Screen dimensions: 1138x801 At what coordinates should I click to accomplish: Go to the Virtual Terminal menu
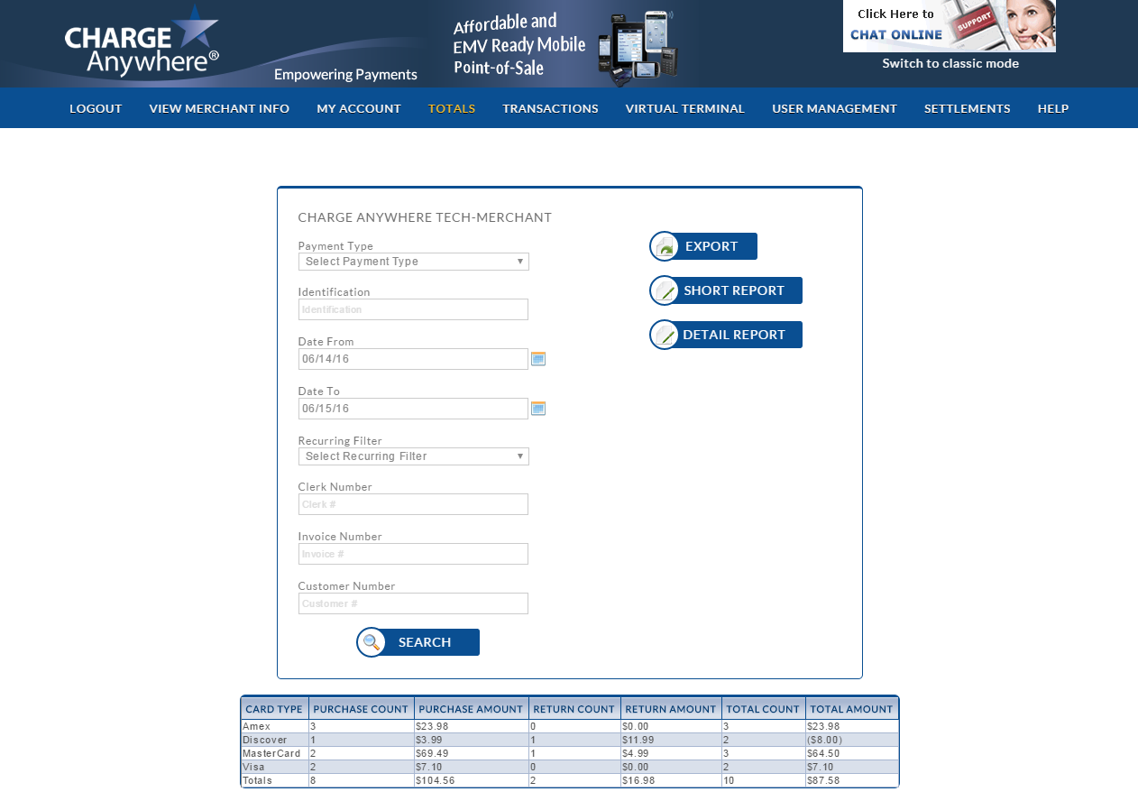click(x=684, y=108)
